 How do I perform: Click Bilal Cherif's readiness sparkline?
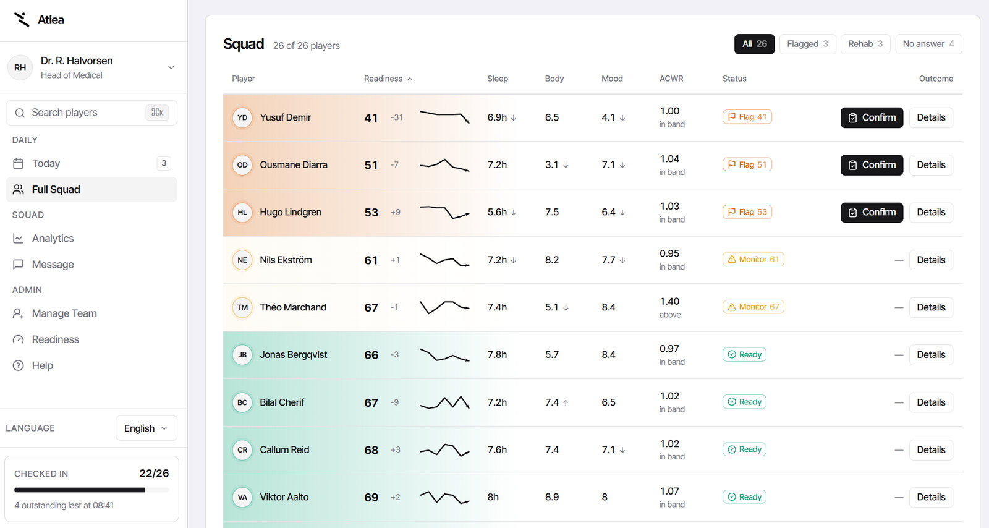click(444, 402)
